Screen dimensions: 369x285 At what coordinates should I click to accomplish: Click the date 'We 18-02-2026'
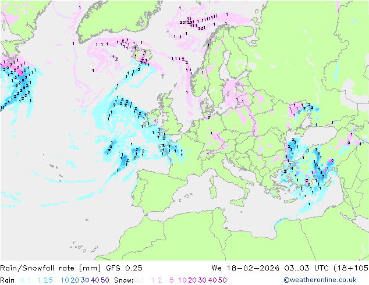[x=246, y=268]
